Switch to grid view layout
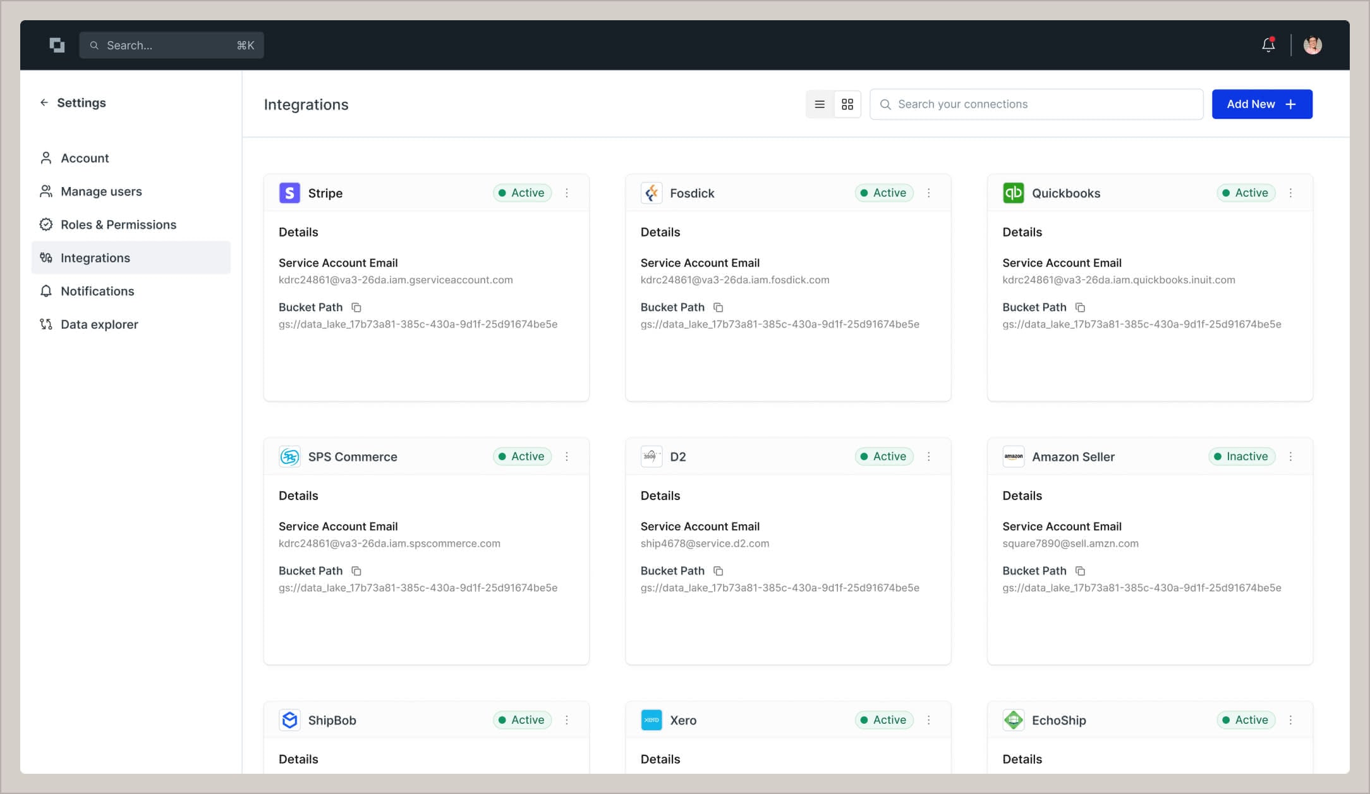 point(848,104)
